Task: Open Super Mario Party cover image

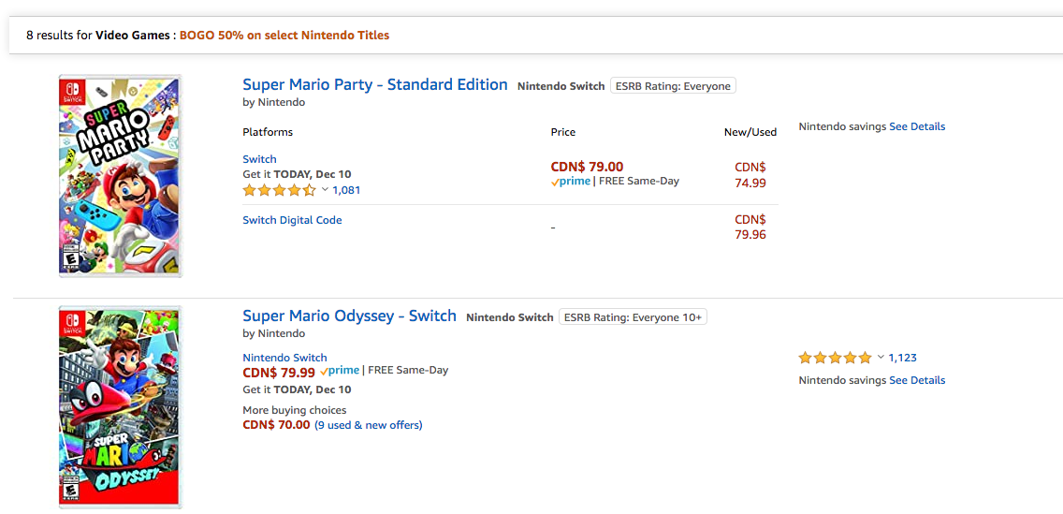Action: 120,176
